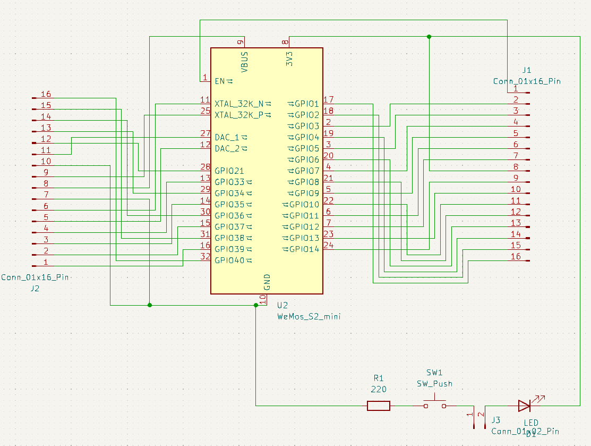Click the XTAL_32K_N pin label
591x446 pixels.
[239, 104]
